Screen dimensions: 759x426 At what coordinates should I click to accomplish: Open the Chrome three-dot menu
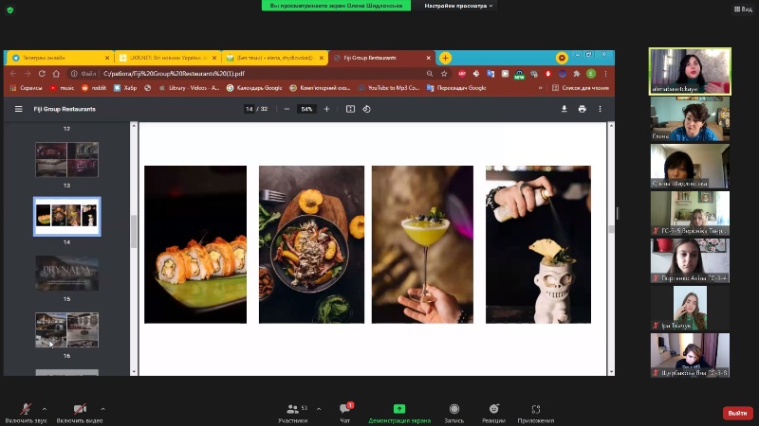pyautogui.click(x=605, y=74)
